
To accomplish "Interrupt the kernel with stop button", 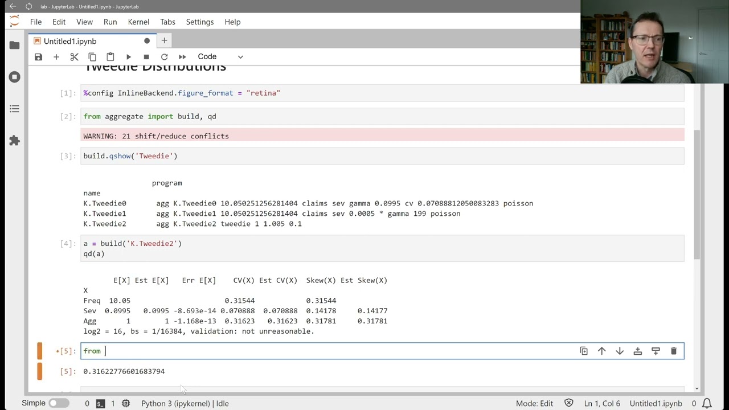I will pos(146,57).
